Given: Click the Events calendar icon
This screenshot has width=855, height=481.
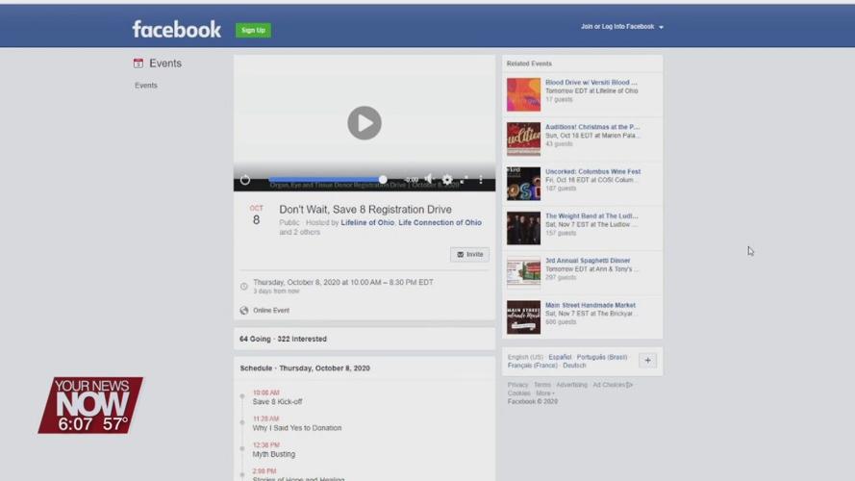Looking at the screenshot, I should point(138,63).
